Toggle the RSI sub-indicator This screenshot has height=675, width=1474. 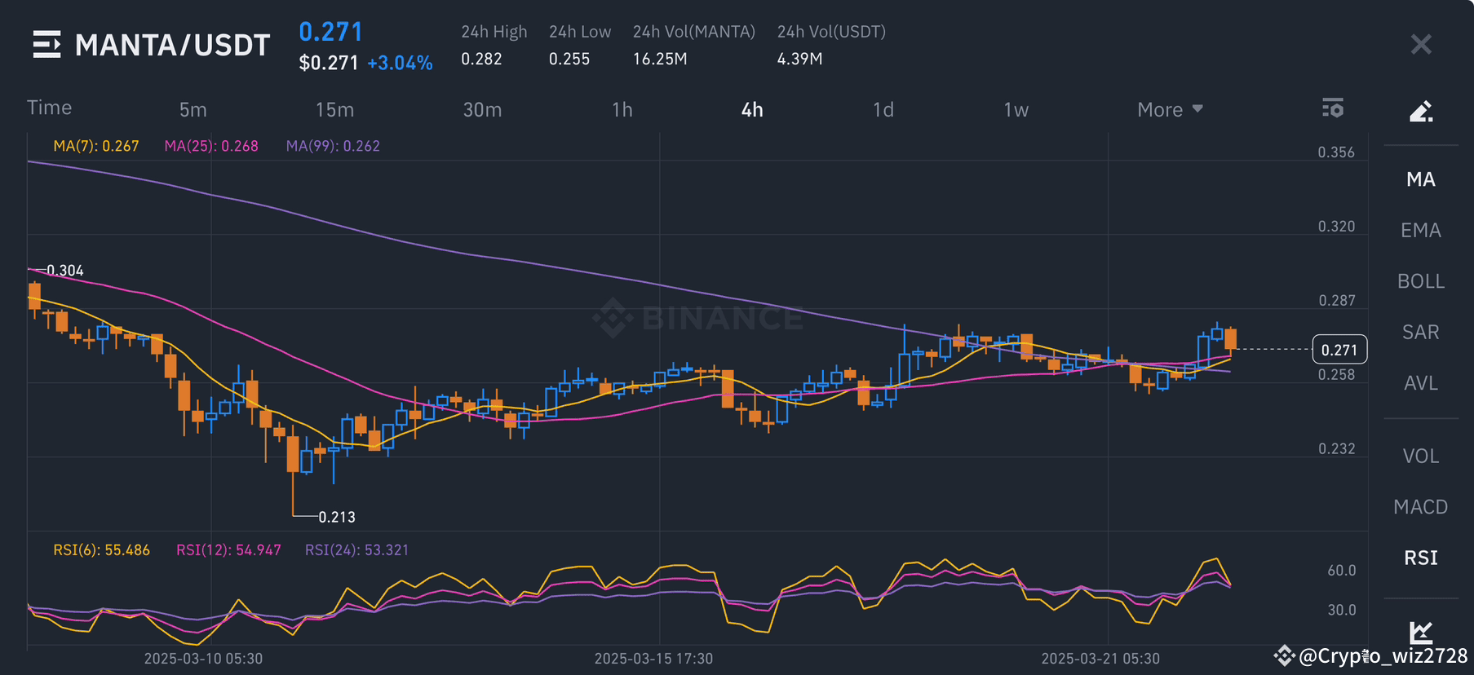pos(1421,558)
